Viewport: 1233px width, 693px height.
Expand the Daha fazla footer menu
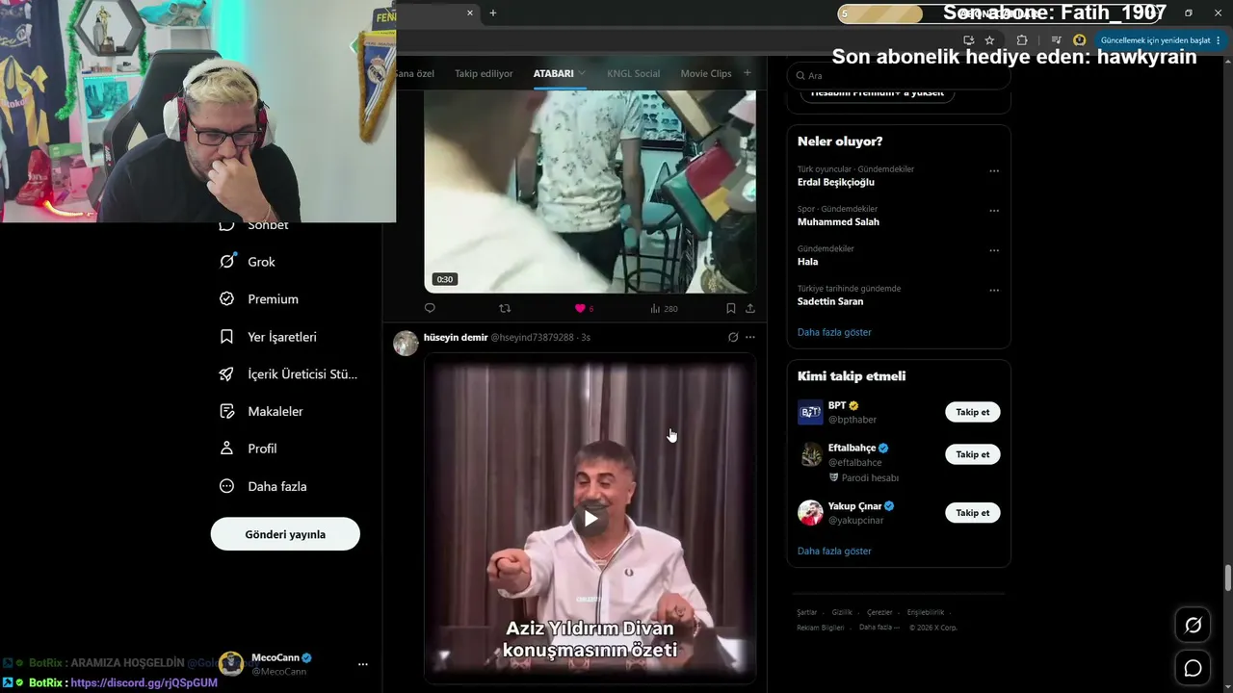click(879, 628)
